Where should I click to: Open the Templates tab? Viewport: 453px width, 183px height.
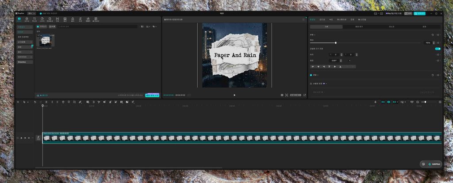pyautogui.click(x=88, y=19)
